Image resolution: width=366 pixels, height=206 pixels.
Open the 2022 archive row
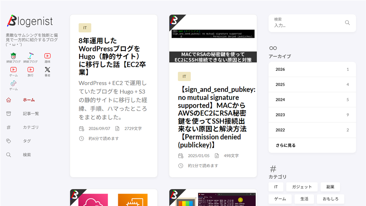click(x=312, y=130)
